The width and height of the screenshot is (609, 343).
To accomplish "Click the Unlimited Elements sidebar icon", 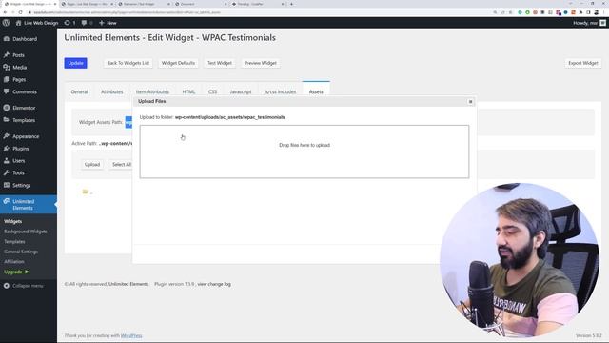I will point(7,201).
